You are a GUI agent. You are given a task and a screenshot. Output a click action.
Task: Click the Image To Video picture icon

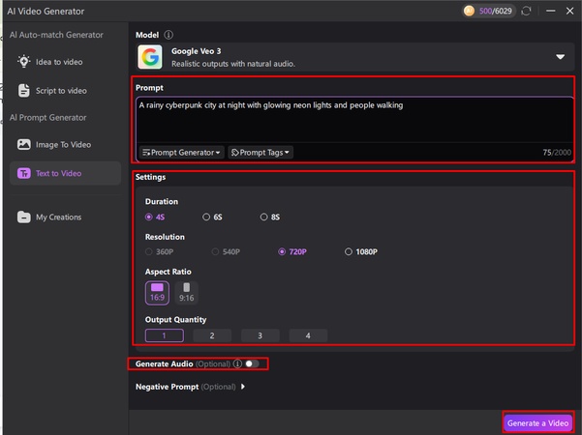pyautogui.click(x=24, y=144)
